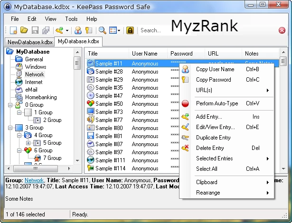This screenshot has height=223, width=292.
Task: Select the Windows group
Action: 36,66
